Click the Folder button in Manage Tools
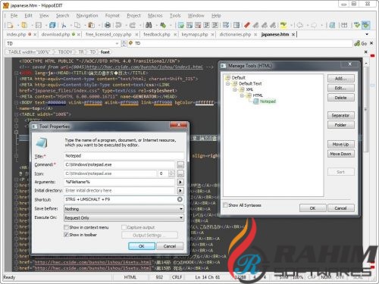Screen dimensions: 379x284 [341, 125]
